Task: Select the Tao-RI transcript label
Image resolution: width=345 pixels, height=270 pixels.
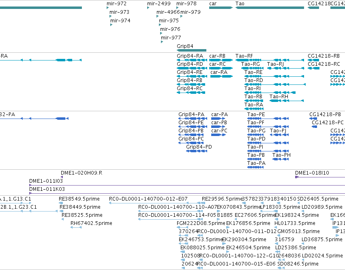Action: click(x=253, y=89)
